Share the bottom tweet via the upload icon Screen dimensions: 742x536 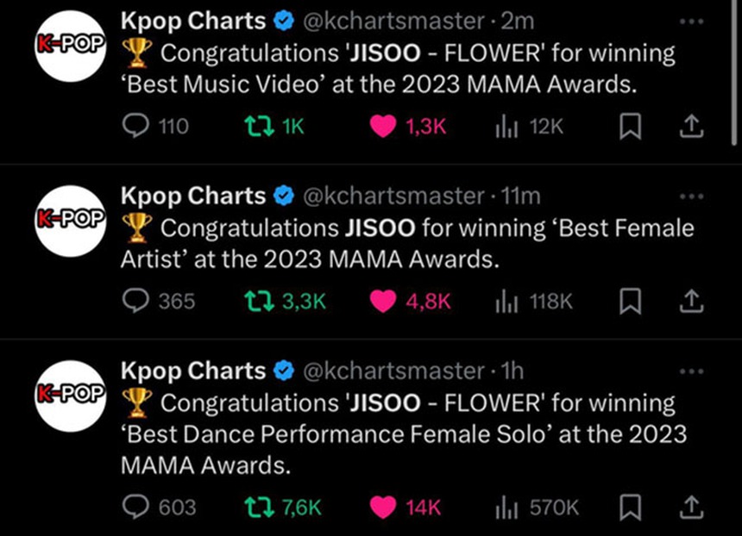tap(692, 508)
